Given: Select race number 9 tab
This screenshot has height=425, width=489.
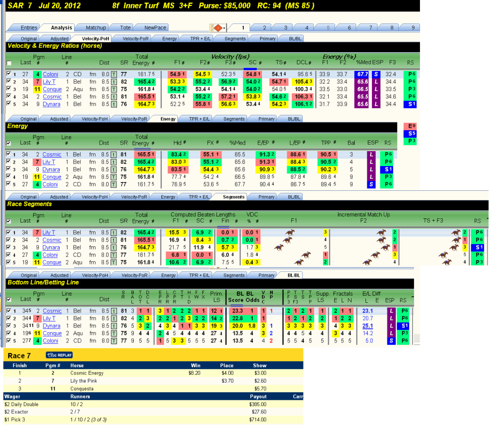Looking at the screenshot, I should coord(413,28).
